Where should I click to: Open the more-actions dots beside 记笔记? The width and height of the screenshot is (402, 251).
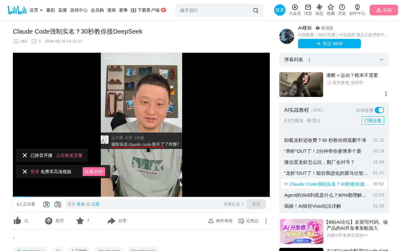click(266, 221)
